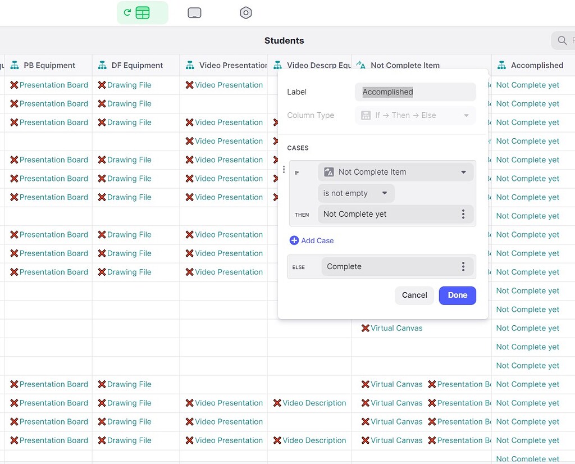The image size is (575, 464).
Task: Open the form view icon in the toolbar
Action: [194, 12]
